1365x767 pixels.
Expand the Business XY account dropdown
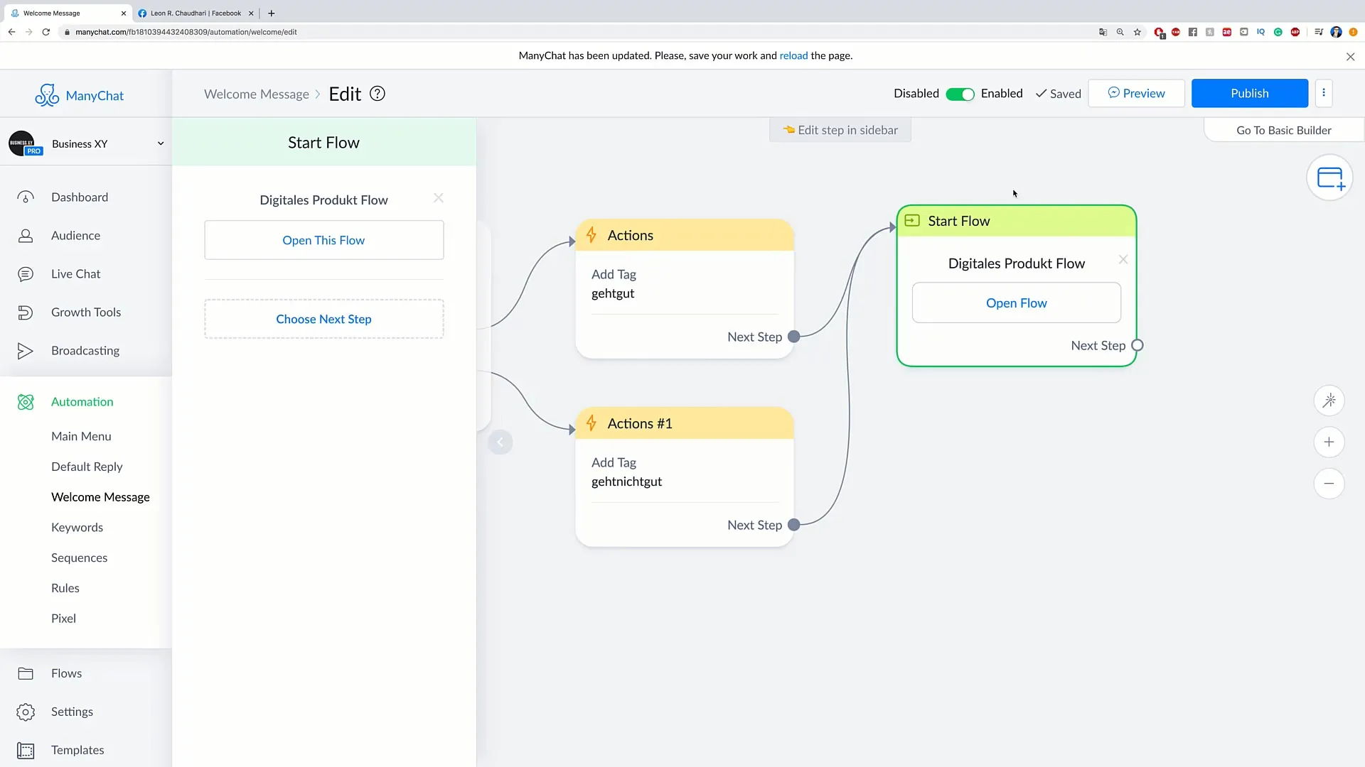coord(159,143)
